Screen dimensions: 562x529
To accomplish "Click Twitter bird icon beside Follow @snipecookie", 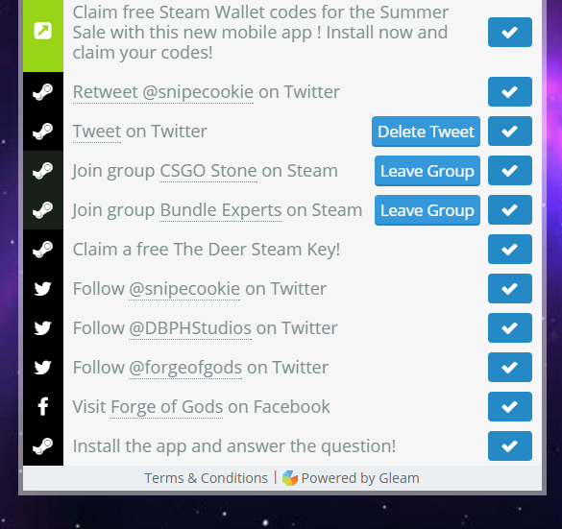I will point(42,289).
